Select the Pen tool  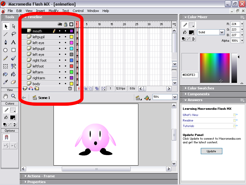pos(6,42)
